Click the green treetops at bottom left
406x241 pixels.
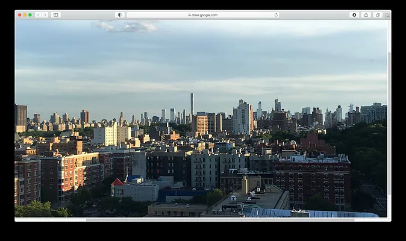pyautogui.click(x=36, y=209)
